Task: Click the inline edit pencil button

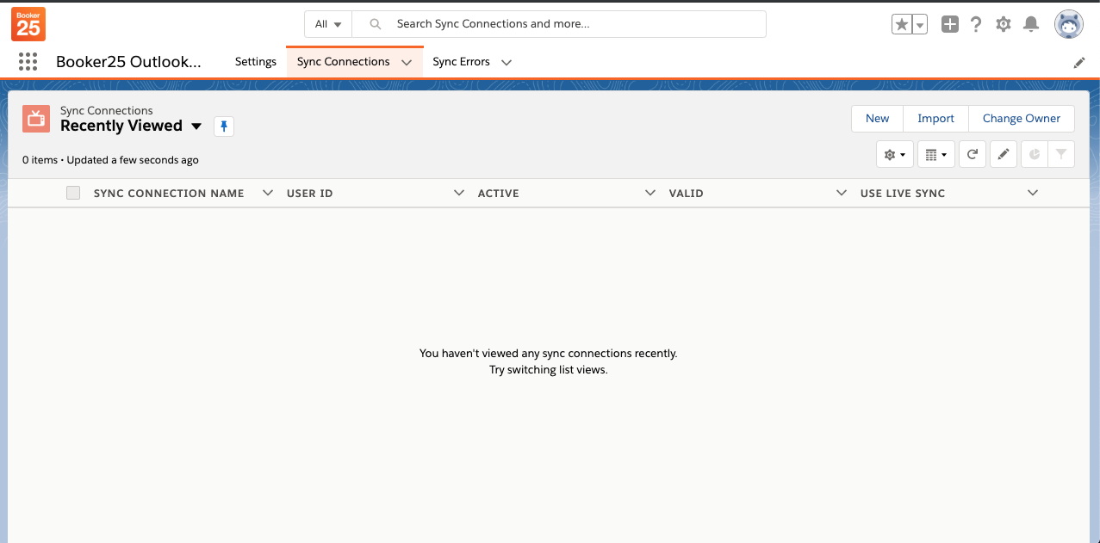Action: 1003,155
